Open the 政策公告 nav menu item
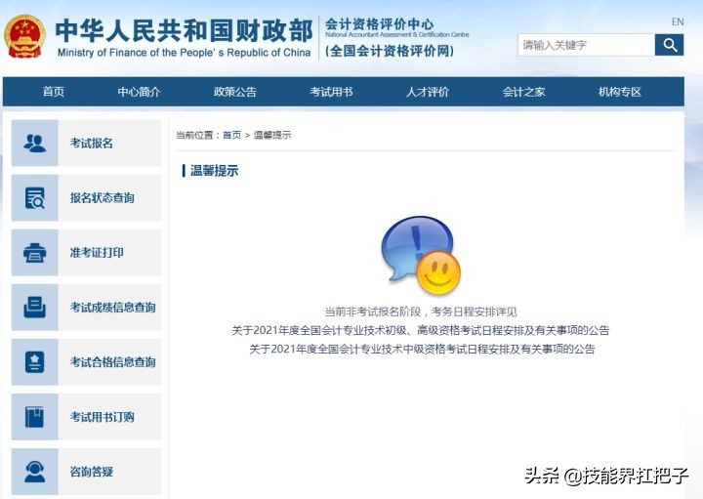The width and height of the screenshot is (703, 499). coord(235,92)
